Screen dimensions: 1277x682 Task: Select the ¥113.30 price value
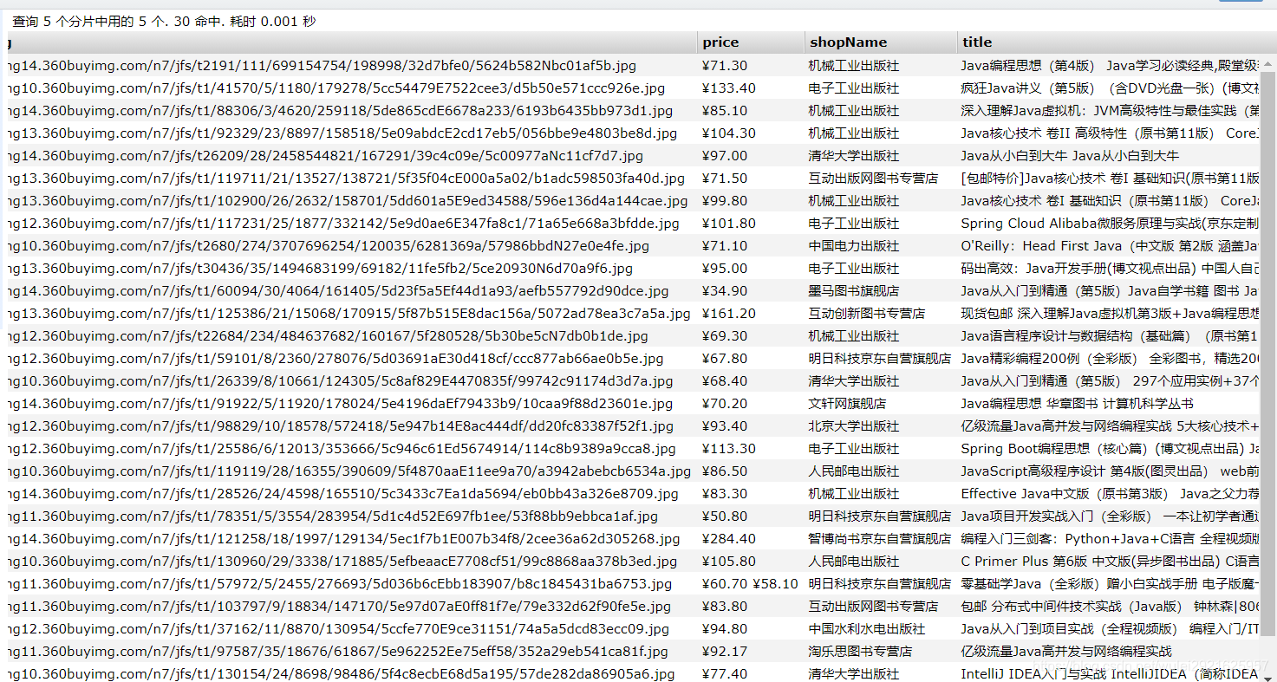point(729,449)
